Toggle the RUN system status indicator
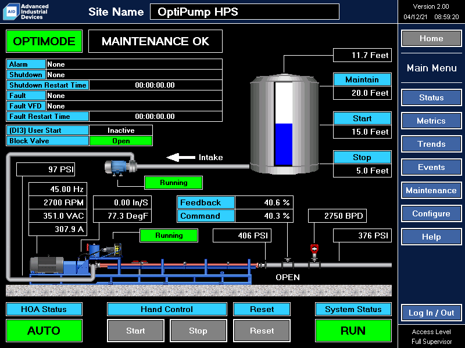Image resolution: width=465 pixels, height=348 pixels. pos(353,331)
